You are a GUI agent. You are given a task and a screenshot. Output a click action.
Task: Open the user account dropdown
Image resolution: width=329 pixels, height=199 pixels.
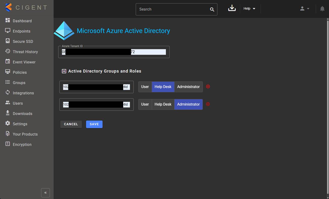304,9
